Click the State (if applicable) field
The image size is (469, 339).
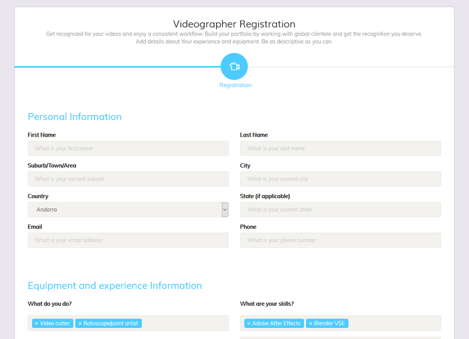tap(340, 209)
